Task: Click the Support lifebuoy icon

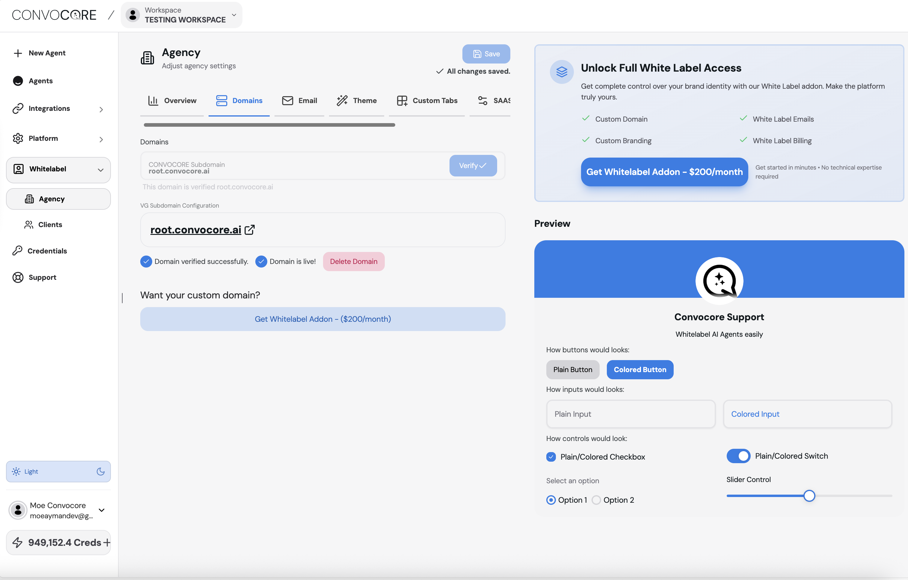Action: [x=18, y=277]
